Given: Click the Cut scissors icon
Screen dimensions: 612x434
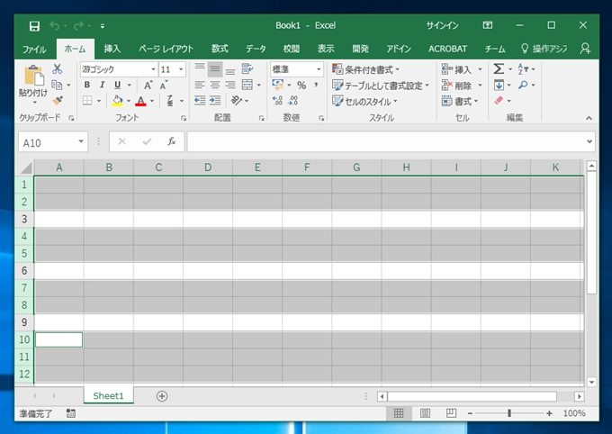Looking at the screenshot, I should [x=58, y=69].
